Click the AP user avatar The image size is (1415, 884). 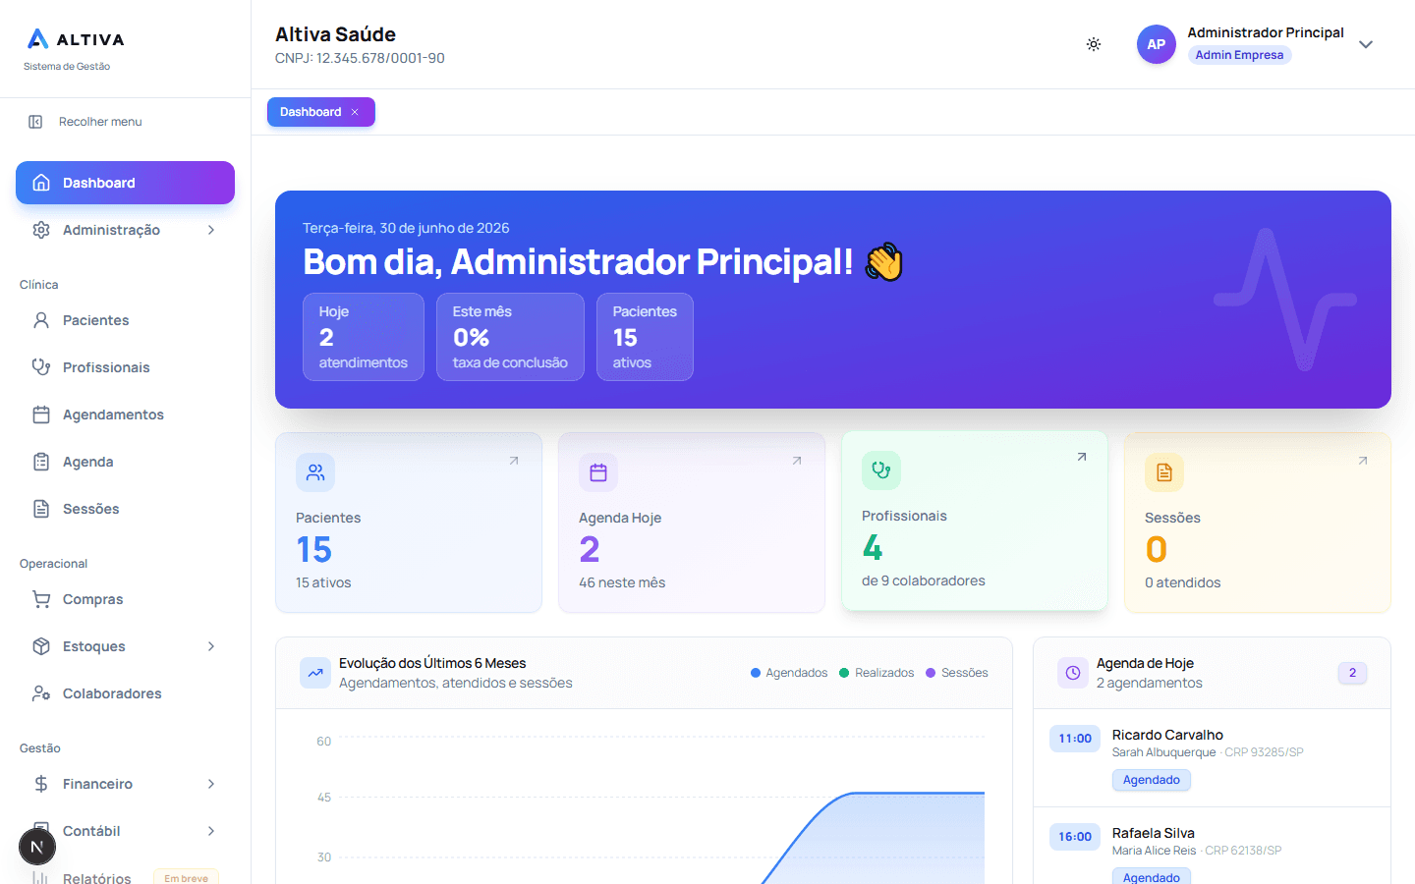click(1157, 44)
